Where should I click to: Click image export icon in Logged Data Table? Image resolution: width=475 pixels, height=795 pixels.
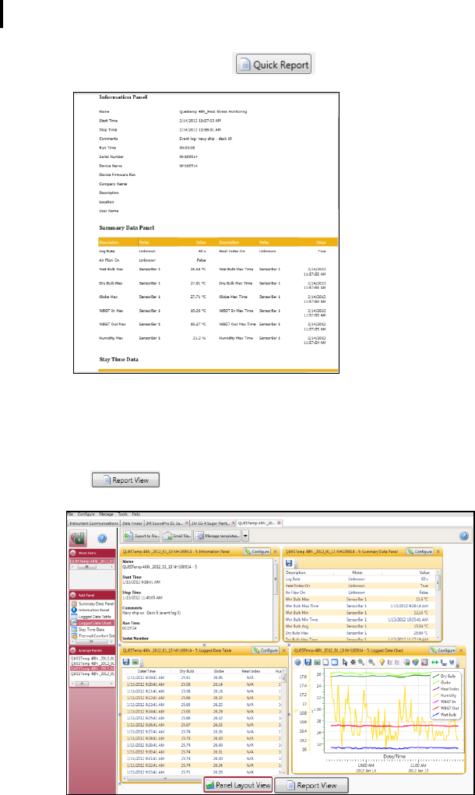(x=135, y=662)
